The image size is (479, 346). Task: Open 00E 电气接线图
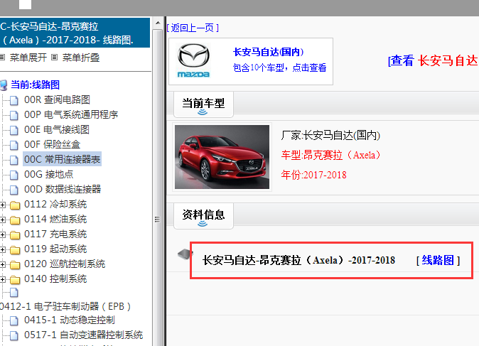coord(57,129)
